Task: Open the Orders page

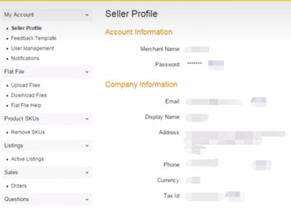Action: coord(19,186)
